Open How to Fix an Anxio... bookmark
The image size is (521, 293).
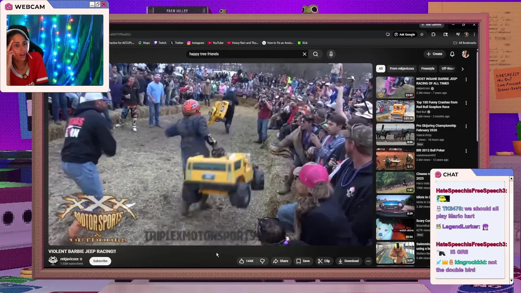point(278,43)
